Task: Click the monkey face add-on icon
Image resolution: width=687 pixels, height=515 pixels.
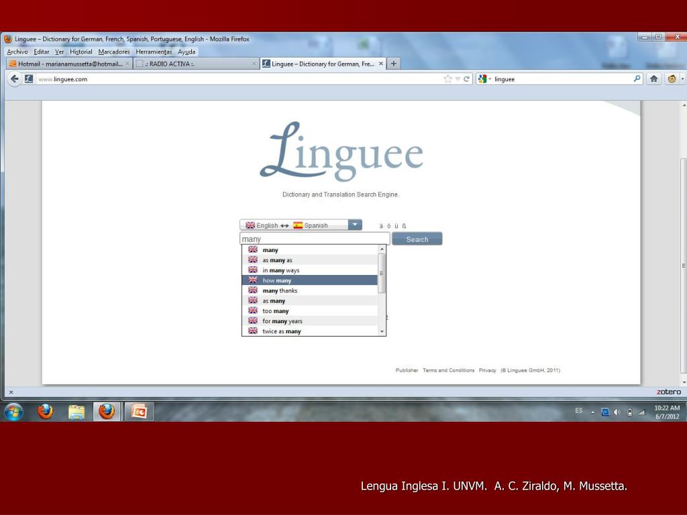Action: pyautogui.click(x=672, y=79)
